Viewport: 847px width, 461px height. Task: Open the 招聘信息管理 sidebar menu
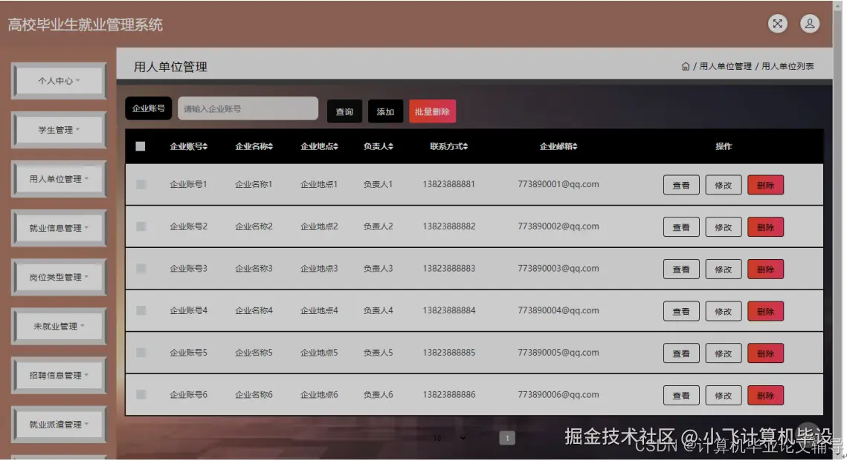point(57,375)
